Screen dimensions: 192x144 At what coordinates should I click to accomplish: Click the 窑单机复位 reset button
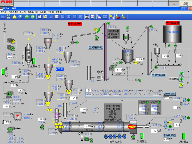pos(116,142)
